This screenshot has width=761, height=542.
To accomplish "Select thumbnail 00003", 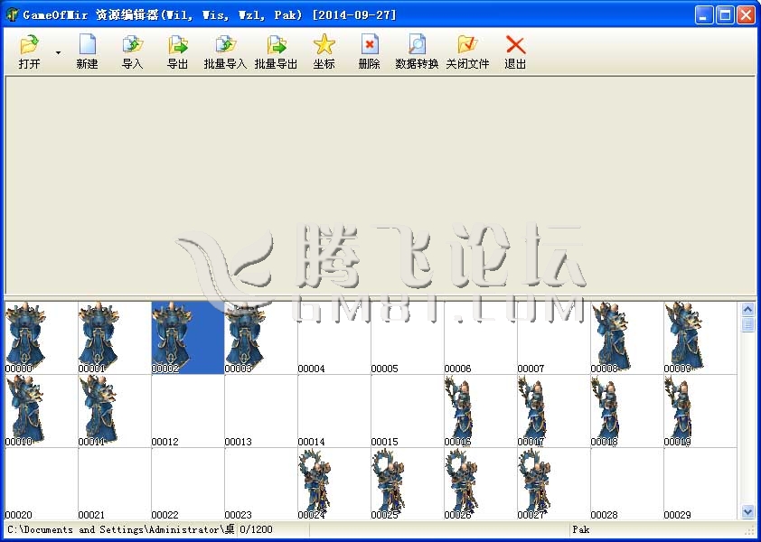I will [x=261, y=338].
